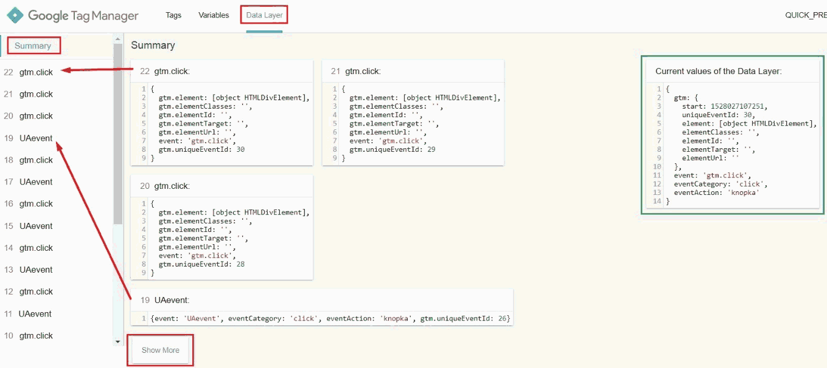Viewport: 827px width, 368px height.
Task: Click 'Current values of the Data Layer' heading
Action: pyautogui.click(x=718, y=71)
